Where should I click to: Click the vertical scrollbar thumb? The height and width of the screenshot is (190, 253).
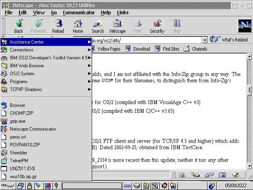click(x=249, y=89)
